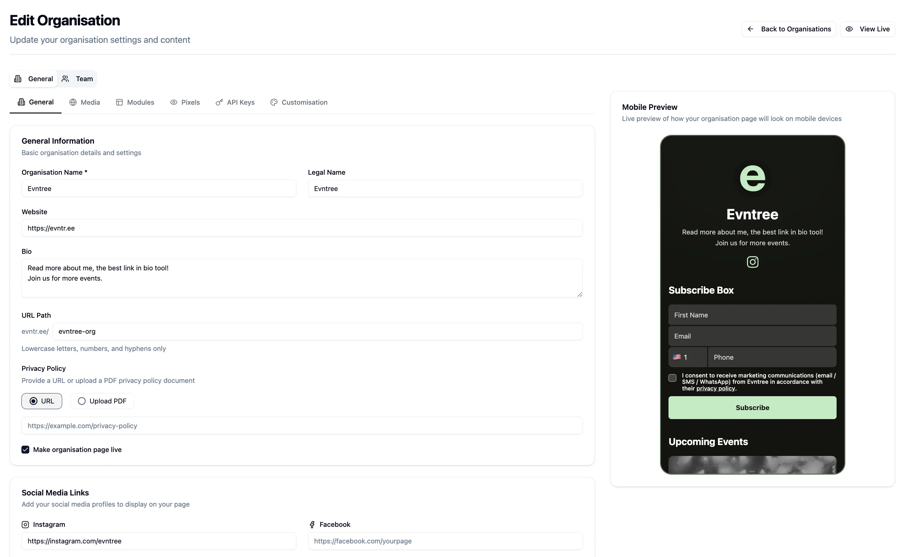Select the Media globe icon
Image resolution: width=906 pixels, height=557 pixels.
click(73, 102)
